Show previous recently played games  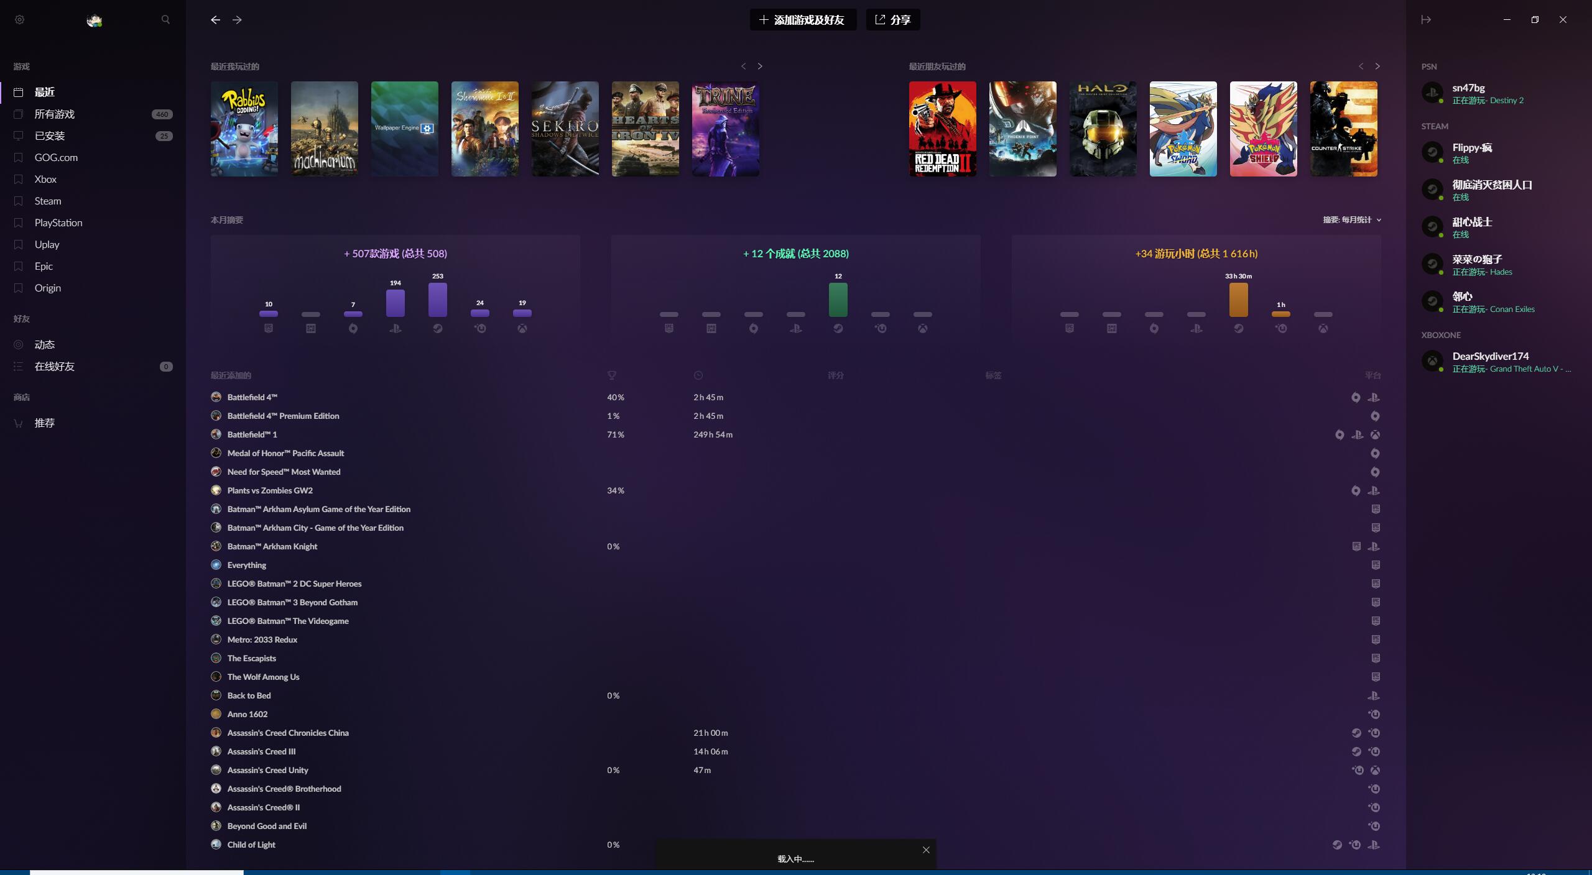743,66
